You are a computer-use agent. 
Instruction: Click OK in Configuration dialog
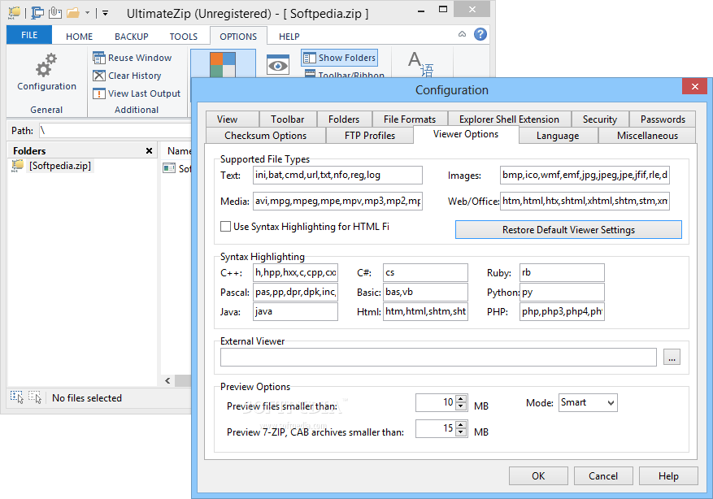click(x=538, y=475)
